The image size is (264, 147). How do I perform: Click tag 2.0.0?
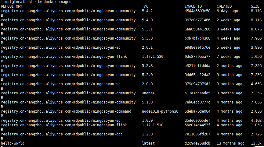pos(147,84)
